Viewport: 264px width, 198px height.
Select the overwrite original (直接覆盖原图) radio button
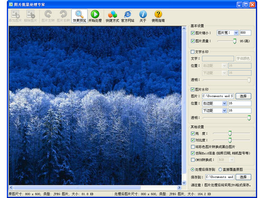tap(220, 169)
